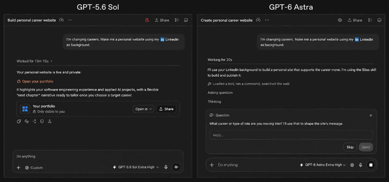
Task: Toggle the panel layout icon in GPT-5.6 Sol header
Action: (x=186, y=20)
